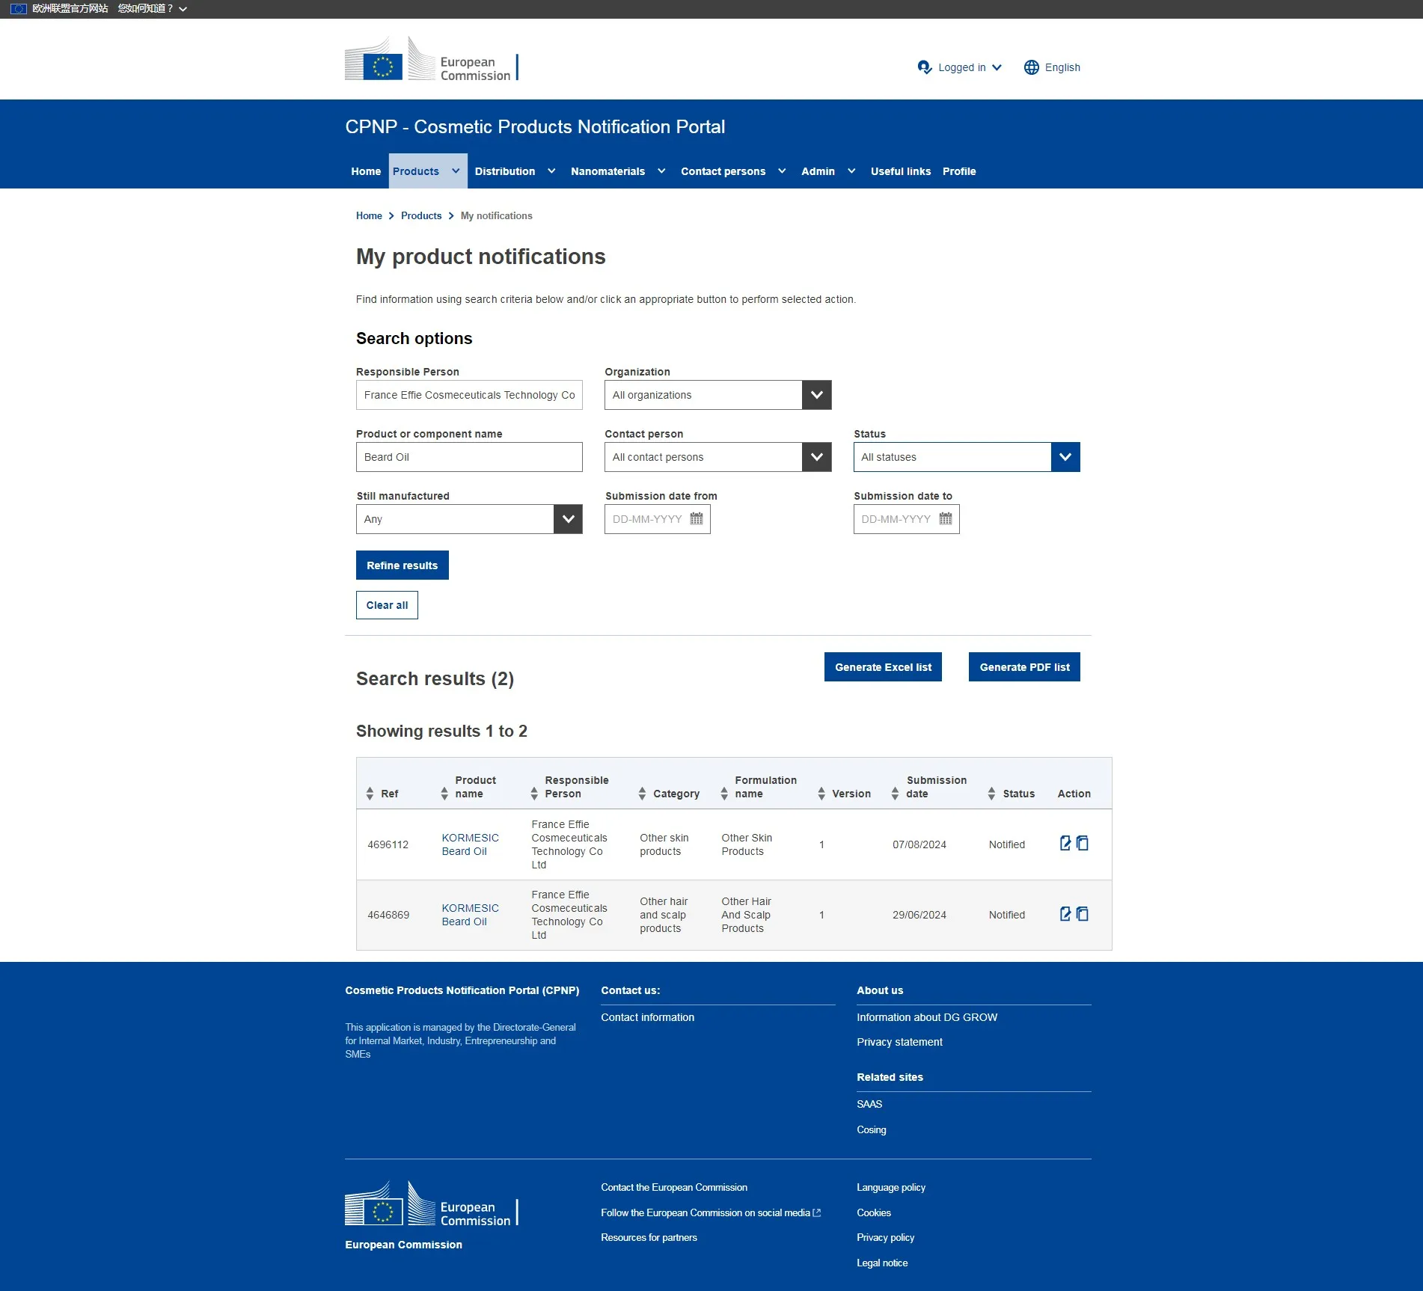Open the Nanomaterials navigation menu
The height and width of the screenshot is (1291, 1423).
point(618,171)
